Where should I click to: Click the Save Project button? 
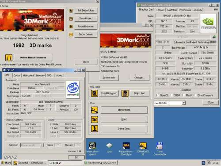[86, 19]
